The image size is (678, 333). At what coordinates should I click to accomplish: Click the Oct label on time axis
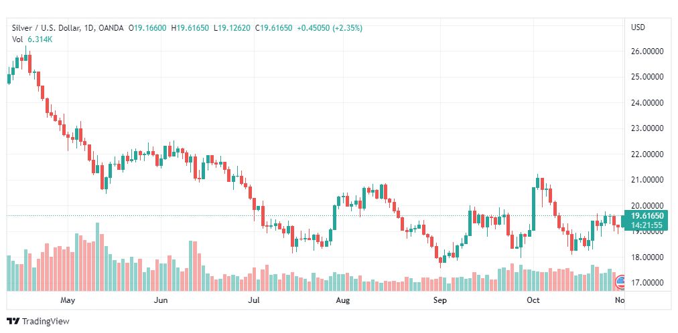click(x=533, y=300)
